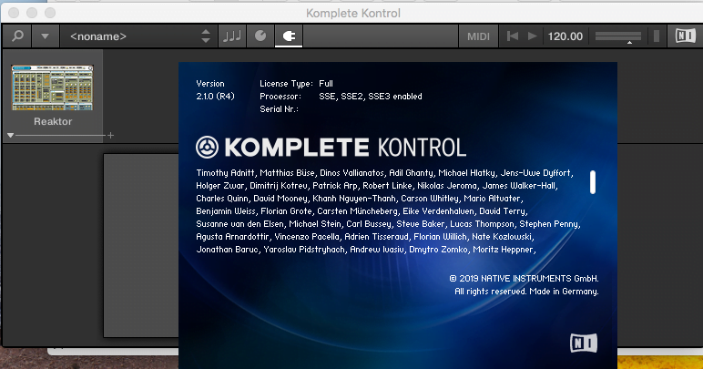Select the Reaktor plug-in thumbnail
Screen dimensions: 703x369
(x=52, y=87)
